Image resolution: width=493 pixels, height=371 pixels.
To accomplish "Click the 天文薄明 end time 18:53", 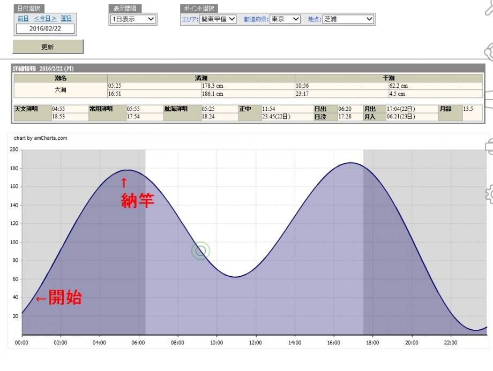I will coord(70,117).
